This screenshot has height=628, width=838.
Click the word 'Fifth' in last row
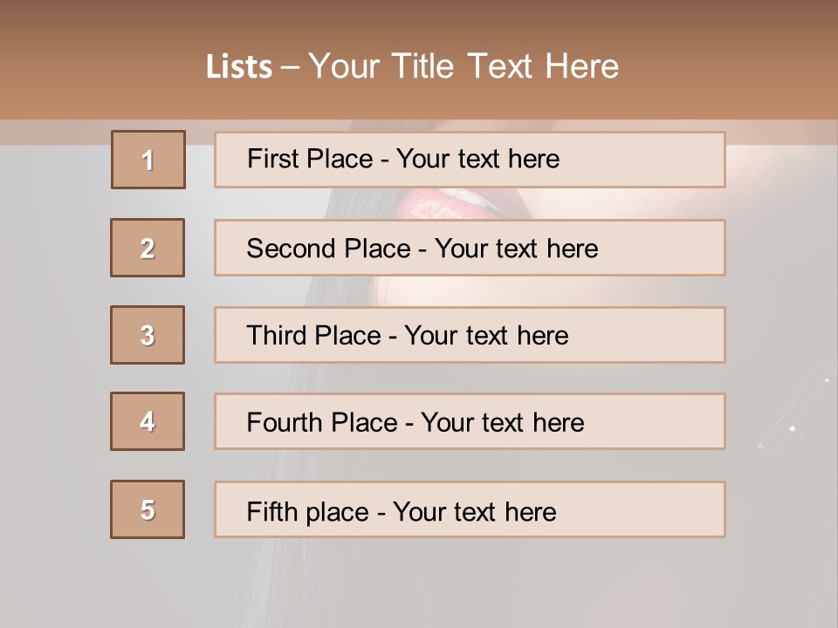coord(272,511)
